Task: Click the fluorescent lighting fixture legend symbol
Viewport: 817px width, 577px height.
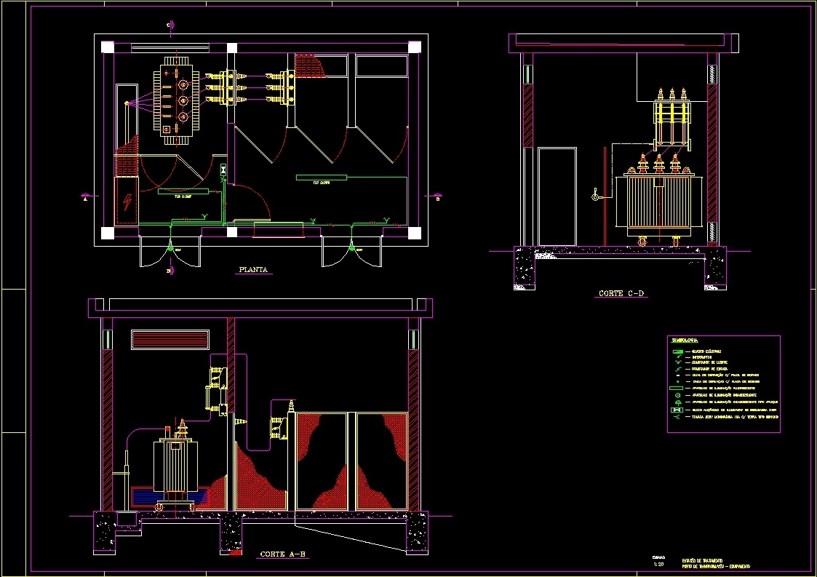Action: coord(677,388)
